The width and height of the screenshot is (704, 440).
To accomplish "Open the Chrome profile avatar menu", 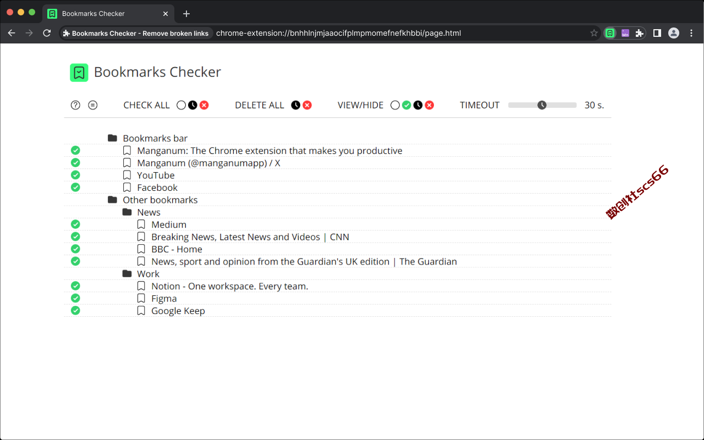I will [x=674, y=33].
